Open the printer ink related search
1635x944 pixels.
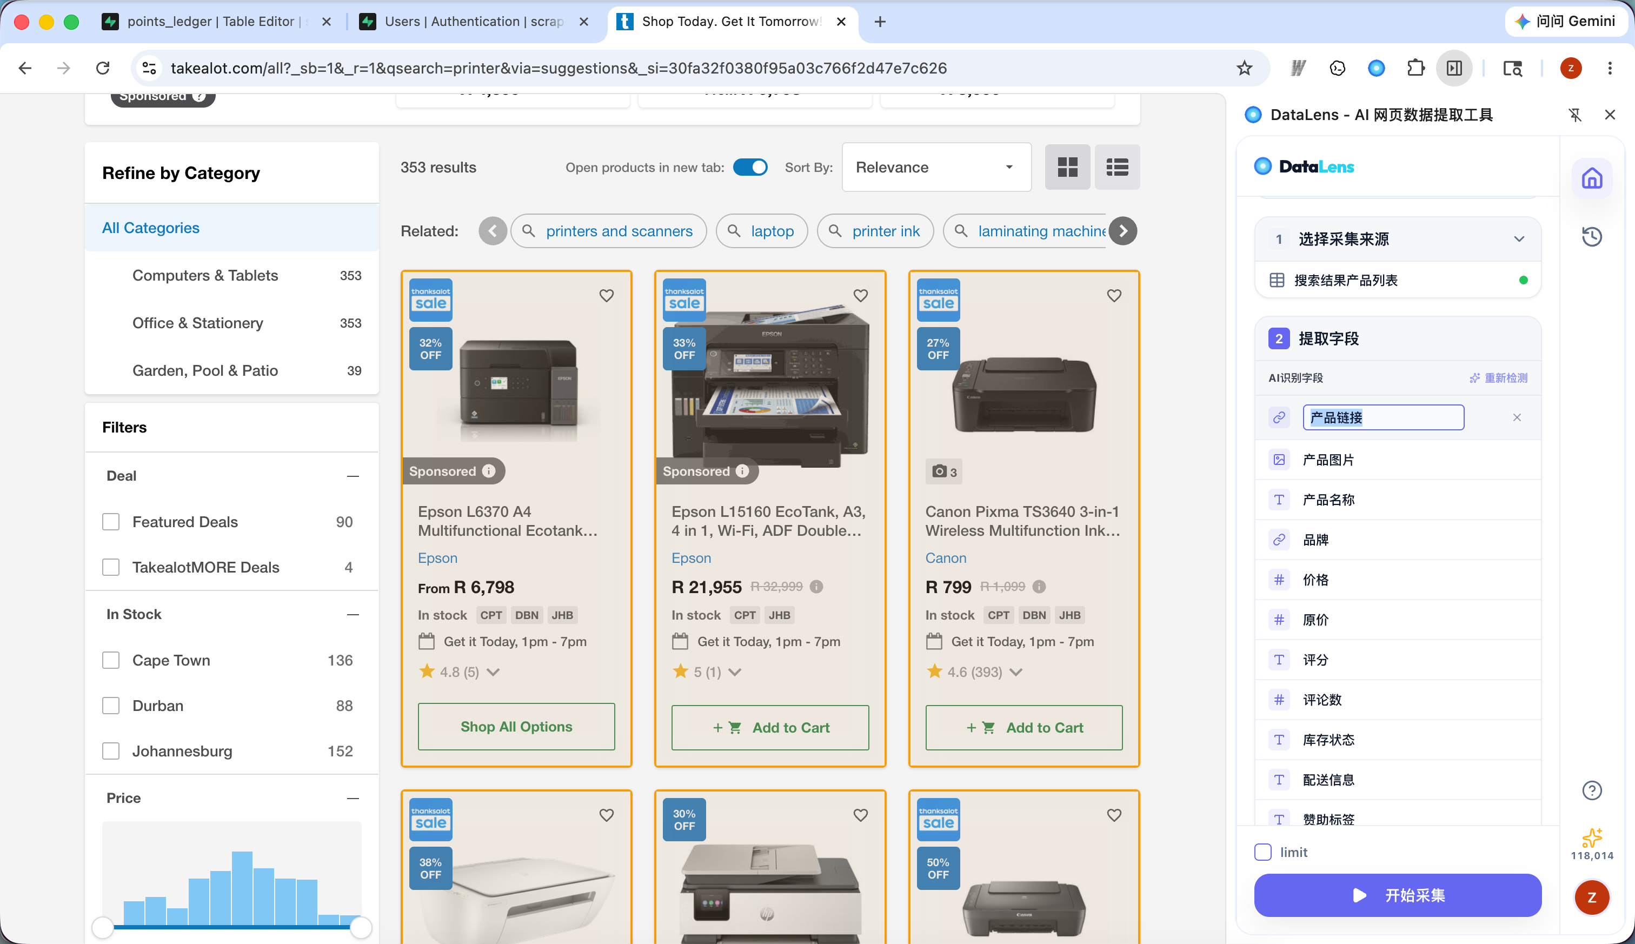[875, 231]
